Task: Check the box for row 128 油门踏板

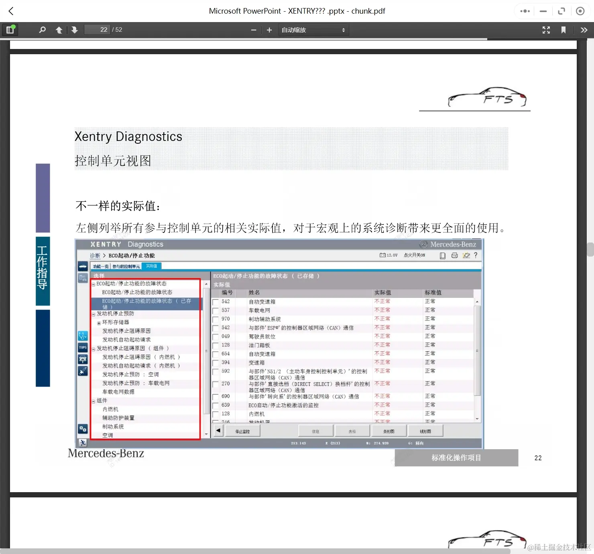Action: (216, 346)
